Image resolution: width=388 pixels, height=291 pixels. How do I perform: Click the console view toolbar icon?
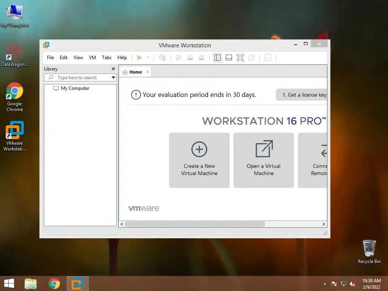tap(268, 58)
